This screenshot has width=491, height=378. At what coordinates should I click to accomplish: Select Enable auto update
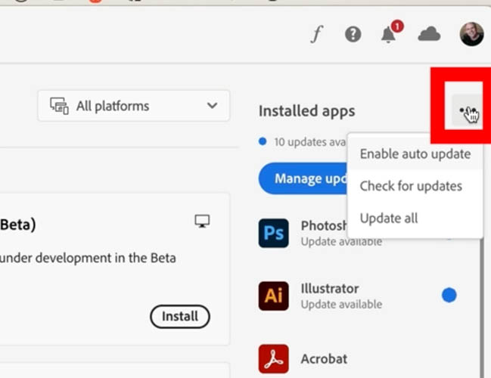[415, 154]
